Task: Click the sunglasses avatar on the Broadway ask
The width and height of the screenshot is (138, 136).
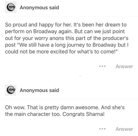Action: [11, 7]
